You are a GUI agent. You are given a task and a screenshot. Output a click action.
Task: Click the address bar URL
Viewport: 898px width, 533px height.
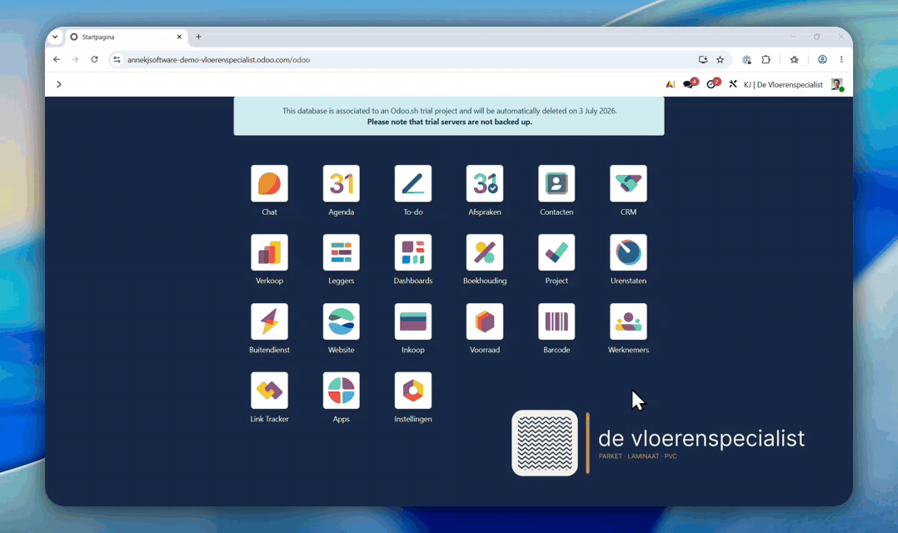click(x=219, y=59)
